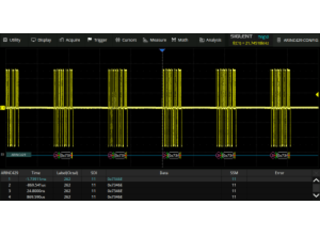Click the decoded packet under trigger marker

click(x=172, y=155)
